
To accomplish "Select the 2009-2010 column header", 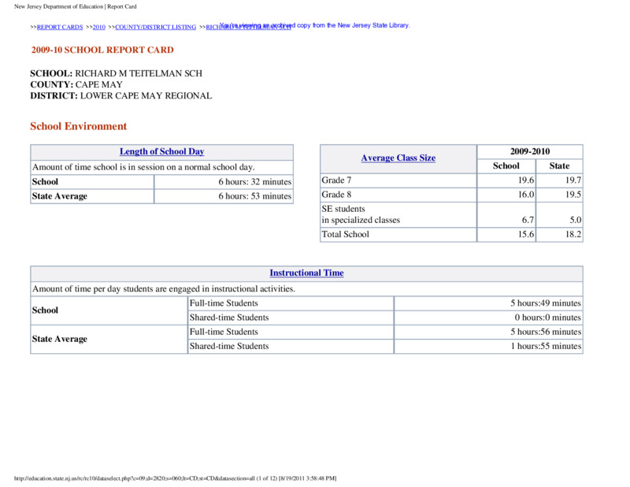I will click(x=530, y=151).
